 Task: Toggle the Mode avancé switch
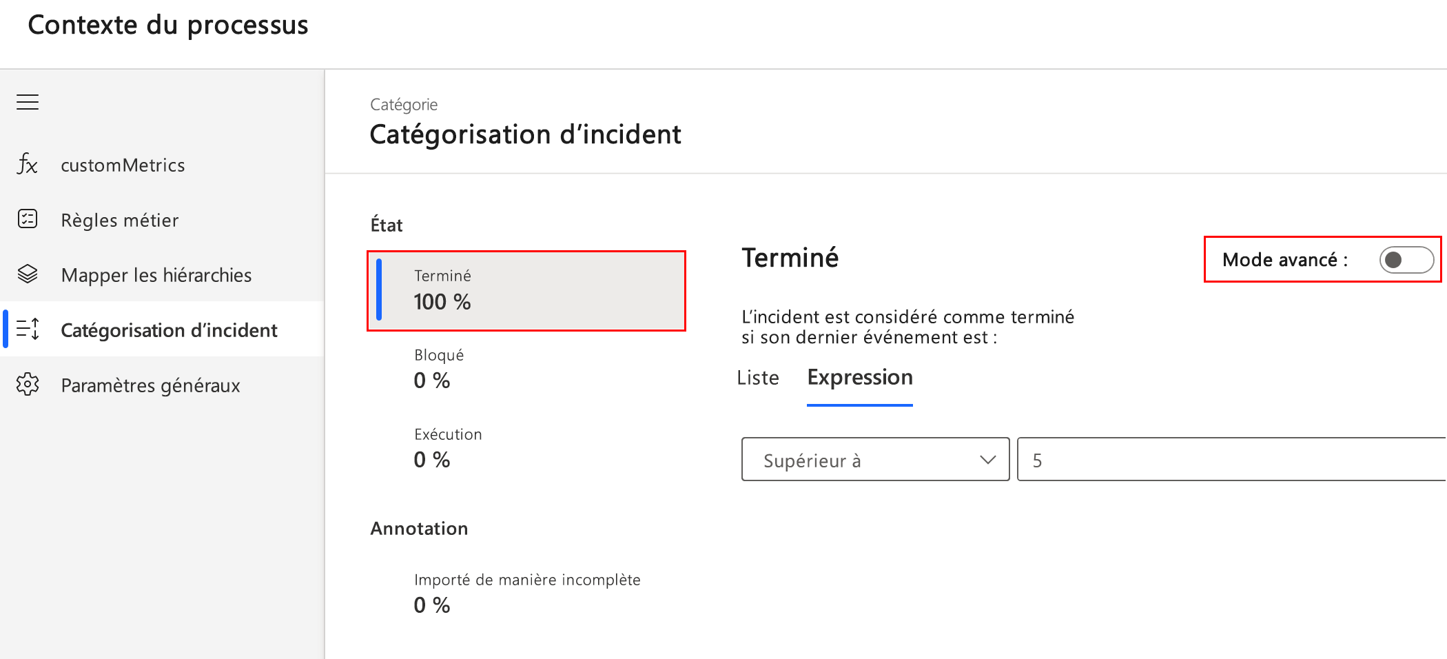click(x=1406, y=260)
